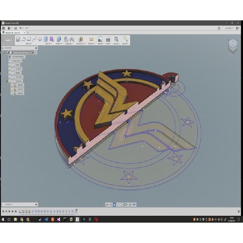Viewport: 243px width, 243px height.
Task: Close the Wonder Woman document tab
Action: (24, 33)
